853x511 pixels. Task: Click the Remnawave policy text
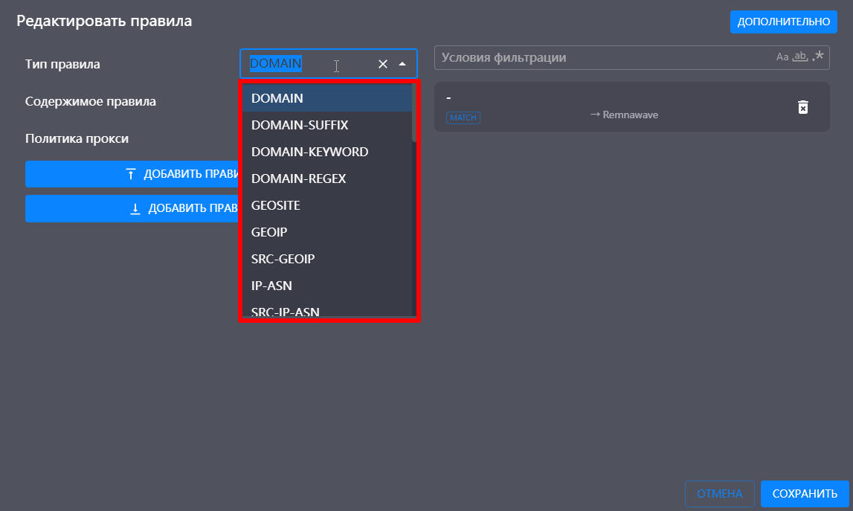(x=630, y=115)
